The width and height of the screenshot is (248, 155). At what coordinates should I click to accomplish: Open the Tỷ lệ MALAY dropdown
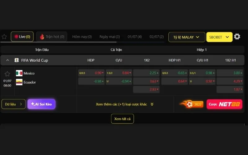[187, 37]
